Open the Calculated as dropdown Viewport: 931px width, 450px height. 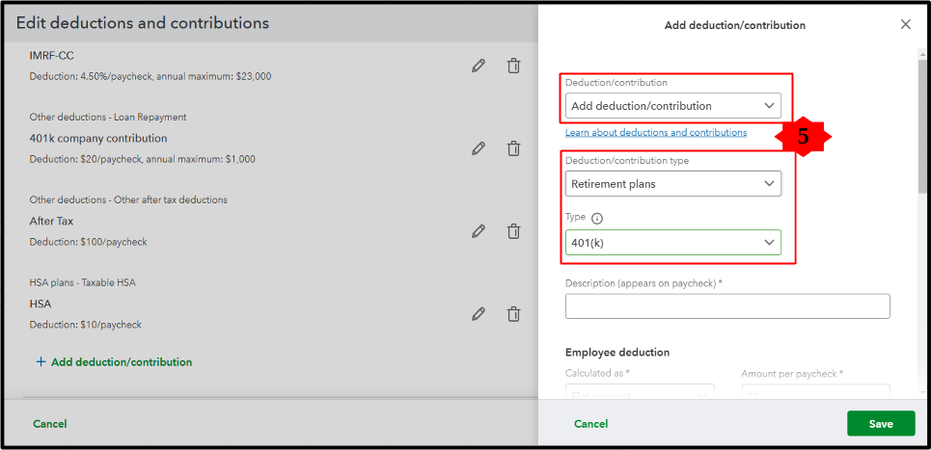640,392
